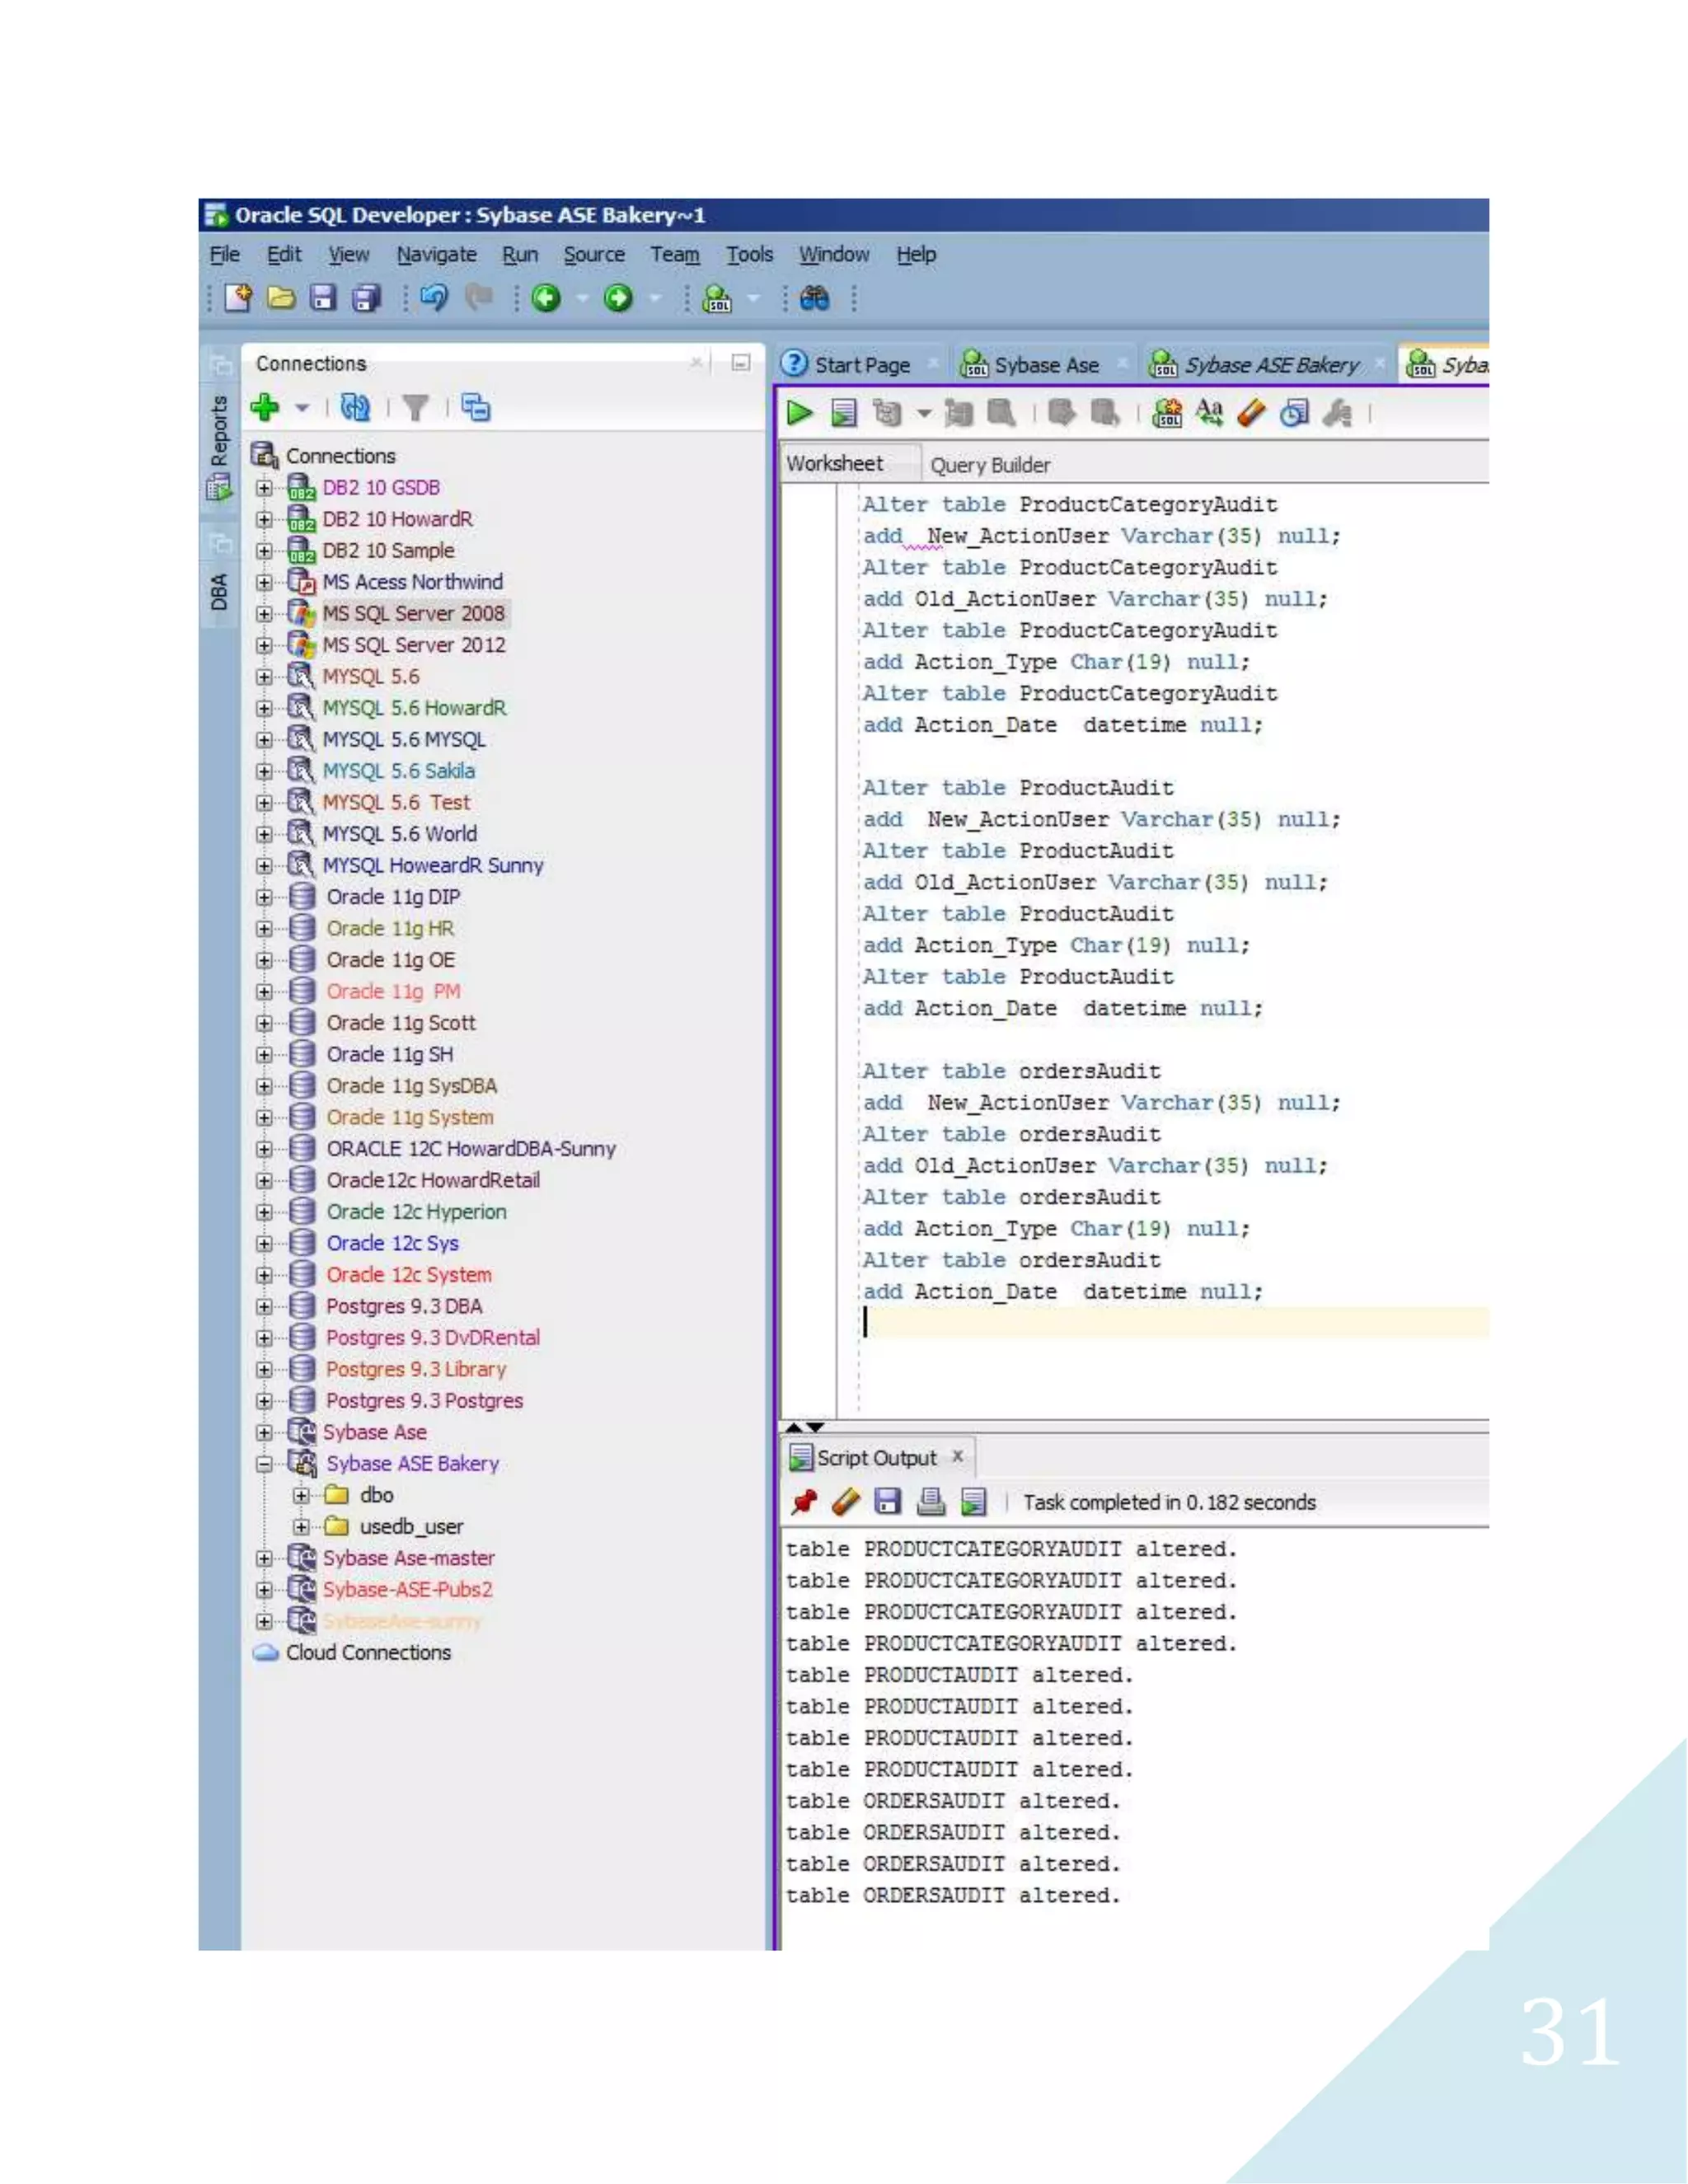Collapse the Sybase ASE Bakery connection node
1688x2184 pixels.
click(264, 1464)
